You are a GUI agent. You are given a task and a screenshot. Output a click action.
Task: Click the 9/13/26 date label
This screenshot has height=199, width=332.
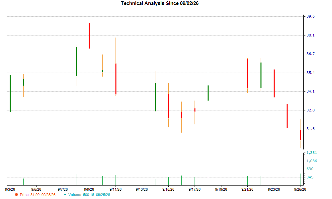(x=142, y=189)
